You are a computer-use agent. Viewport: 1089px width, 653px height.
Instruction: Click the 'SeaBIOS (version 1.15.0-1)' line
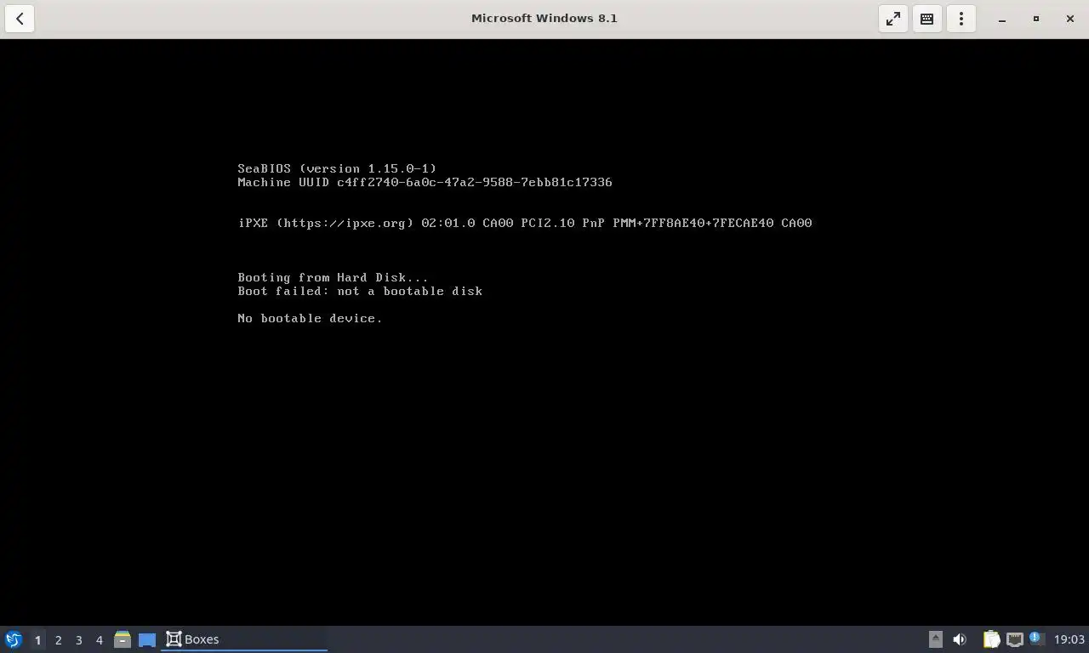337,168
